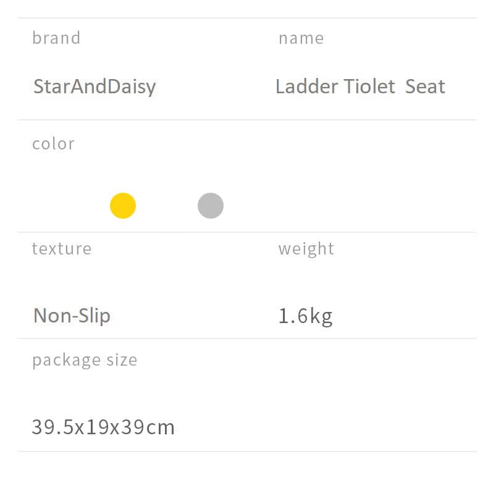This screenshot has height=488, width=488.
Task: Select the gray color swatch
Action: 211,206
